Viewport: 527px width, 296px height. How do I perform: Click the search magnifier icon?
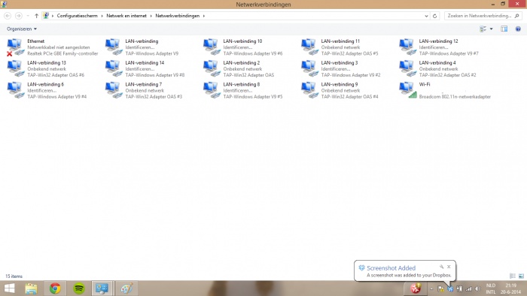pyautogui.click(x=517, y=16)
